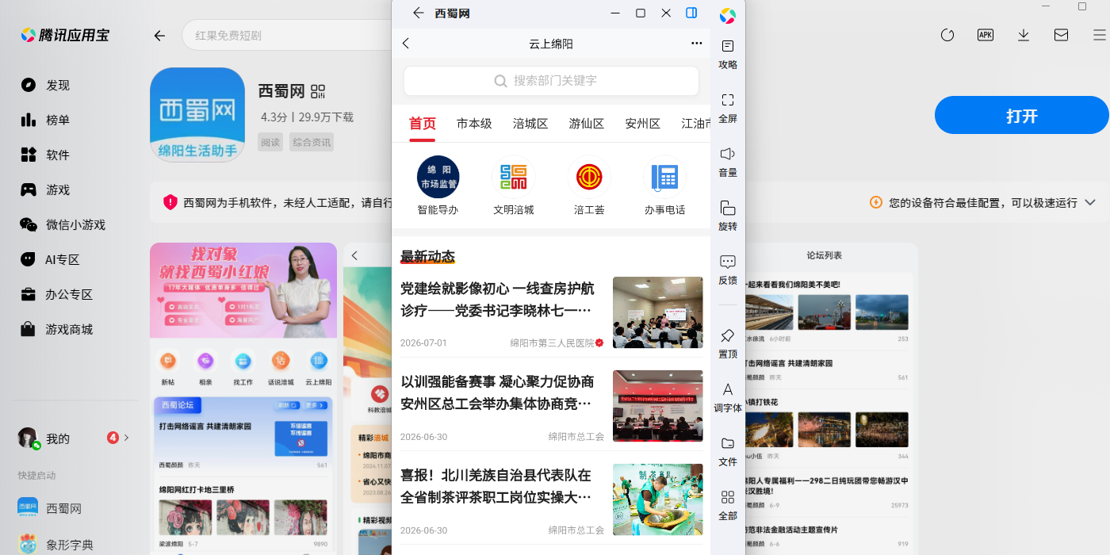Viewport: 1110px width, 555px height.
Task: Click the back chevron beside 云上绵阳 header
Action: click(x=406, y=44)
